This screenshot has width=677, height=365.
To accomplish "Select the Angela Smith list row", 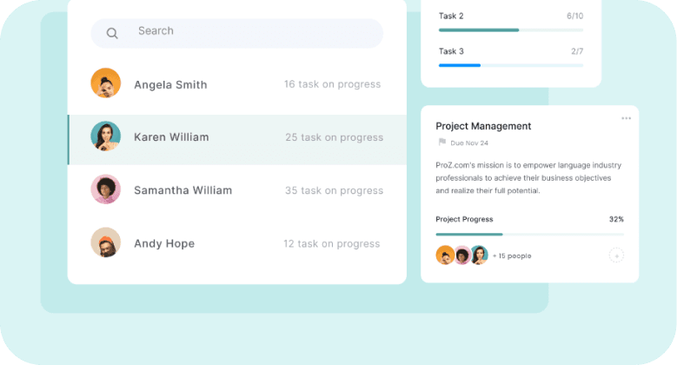I will 236,84.
